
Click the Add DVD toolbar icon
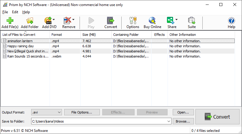tap(48, 20)
